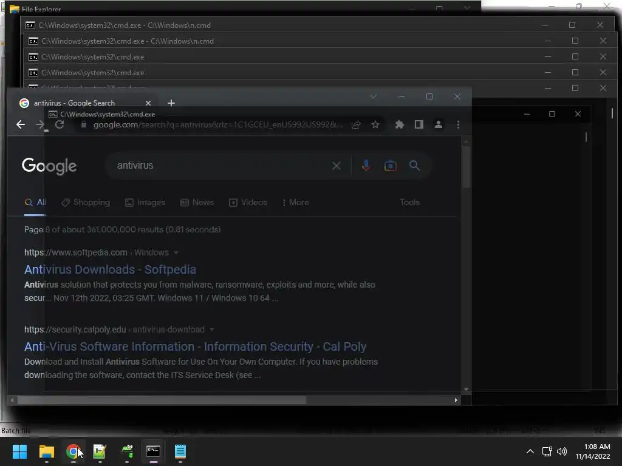Click the horizontal scrollbar thumb in Chrome
622x466 pixels.
click(162, 400)
